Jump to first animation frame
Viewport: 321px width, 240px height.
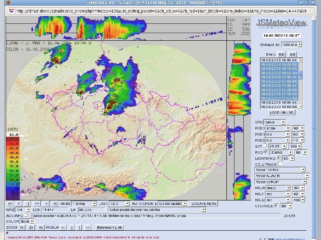[x=10, y=204]
